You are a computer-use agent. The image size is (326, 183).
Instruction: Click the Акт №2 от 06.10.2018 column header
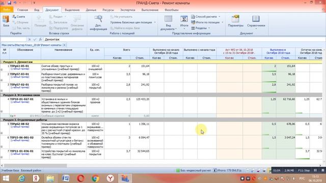pyautogui.click(x=239, y=51)
